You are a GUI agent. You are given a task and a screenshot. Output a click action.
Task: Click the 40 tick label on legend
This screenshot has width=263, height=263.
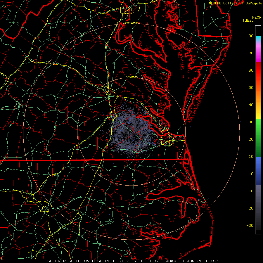coord(251,105)
